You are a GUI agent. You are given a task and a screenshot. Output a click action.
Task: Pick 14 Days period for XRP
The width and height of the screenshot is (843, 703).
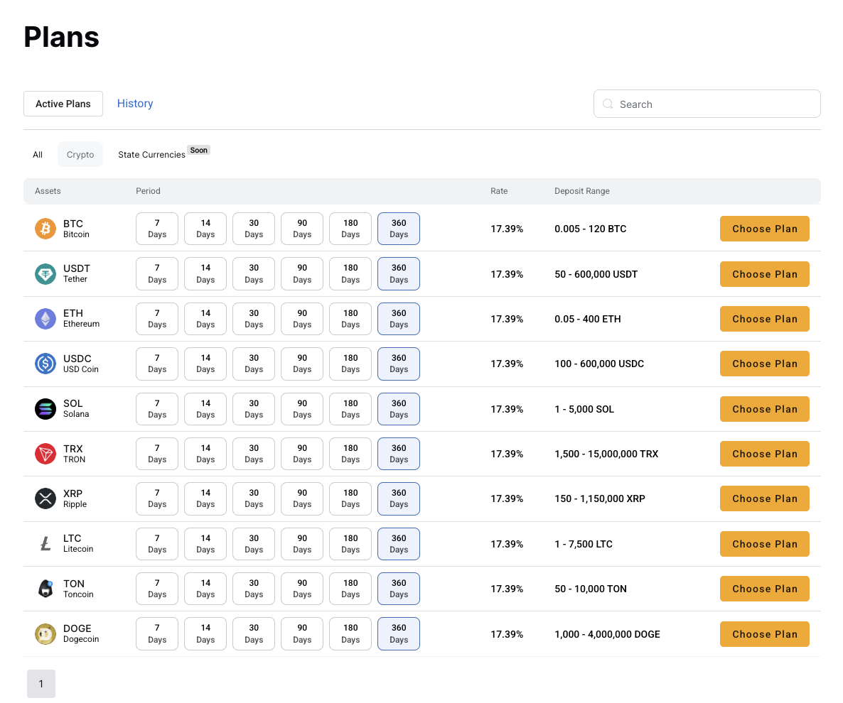(205, 498)
